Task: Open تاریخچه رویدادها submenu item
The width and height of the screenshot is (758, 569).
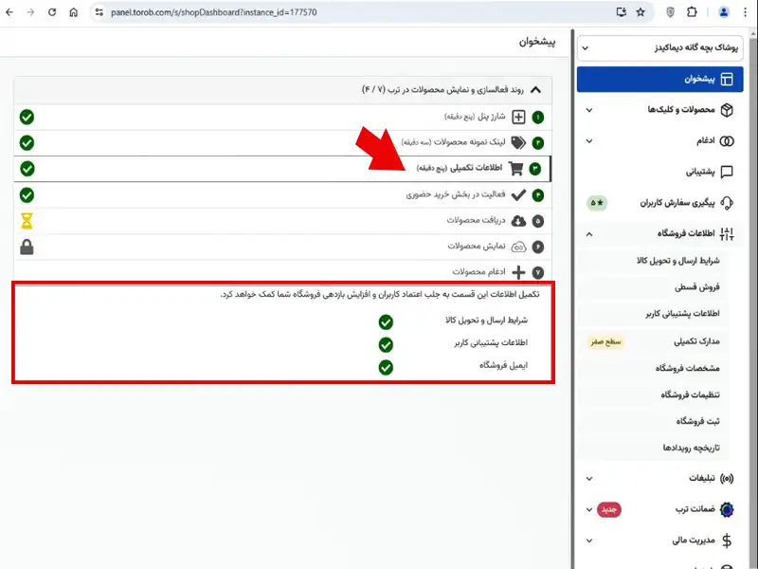Action: click(692, 448)
